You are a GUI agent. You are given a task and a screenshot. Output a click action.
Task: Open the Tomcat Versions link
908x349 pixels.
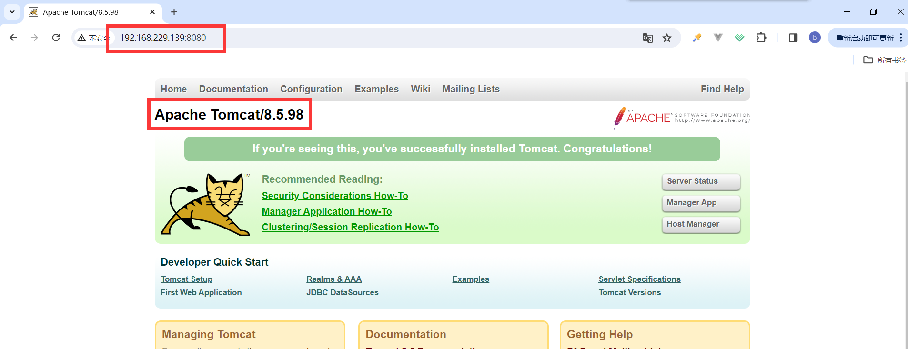tap(630, 292)
